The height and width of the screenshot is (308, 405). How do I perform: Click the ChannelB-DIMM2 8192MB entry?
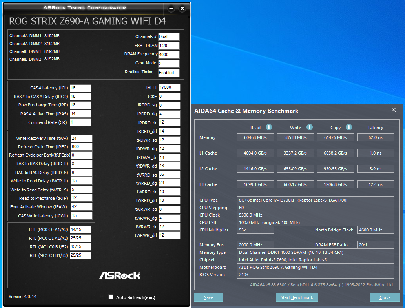click(x=35, y=59)
